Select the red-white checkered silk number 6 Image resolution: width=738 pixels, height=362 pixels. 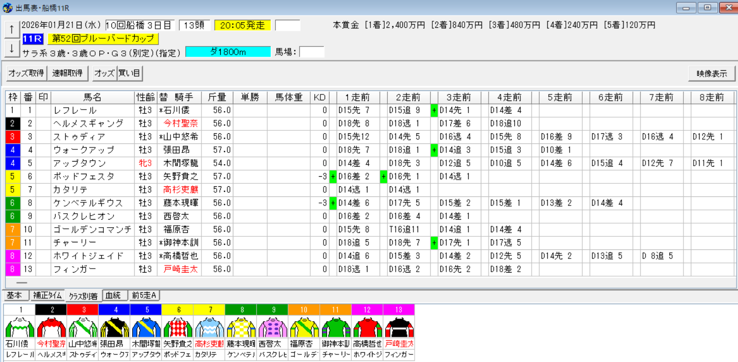pyautogui.click(x=178, y=327)
